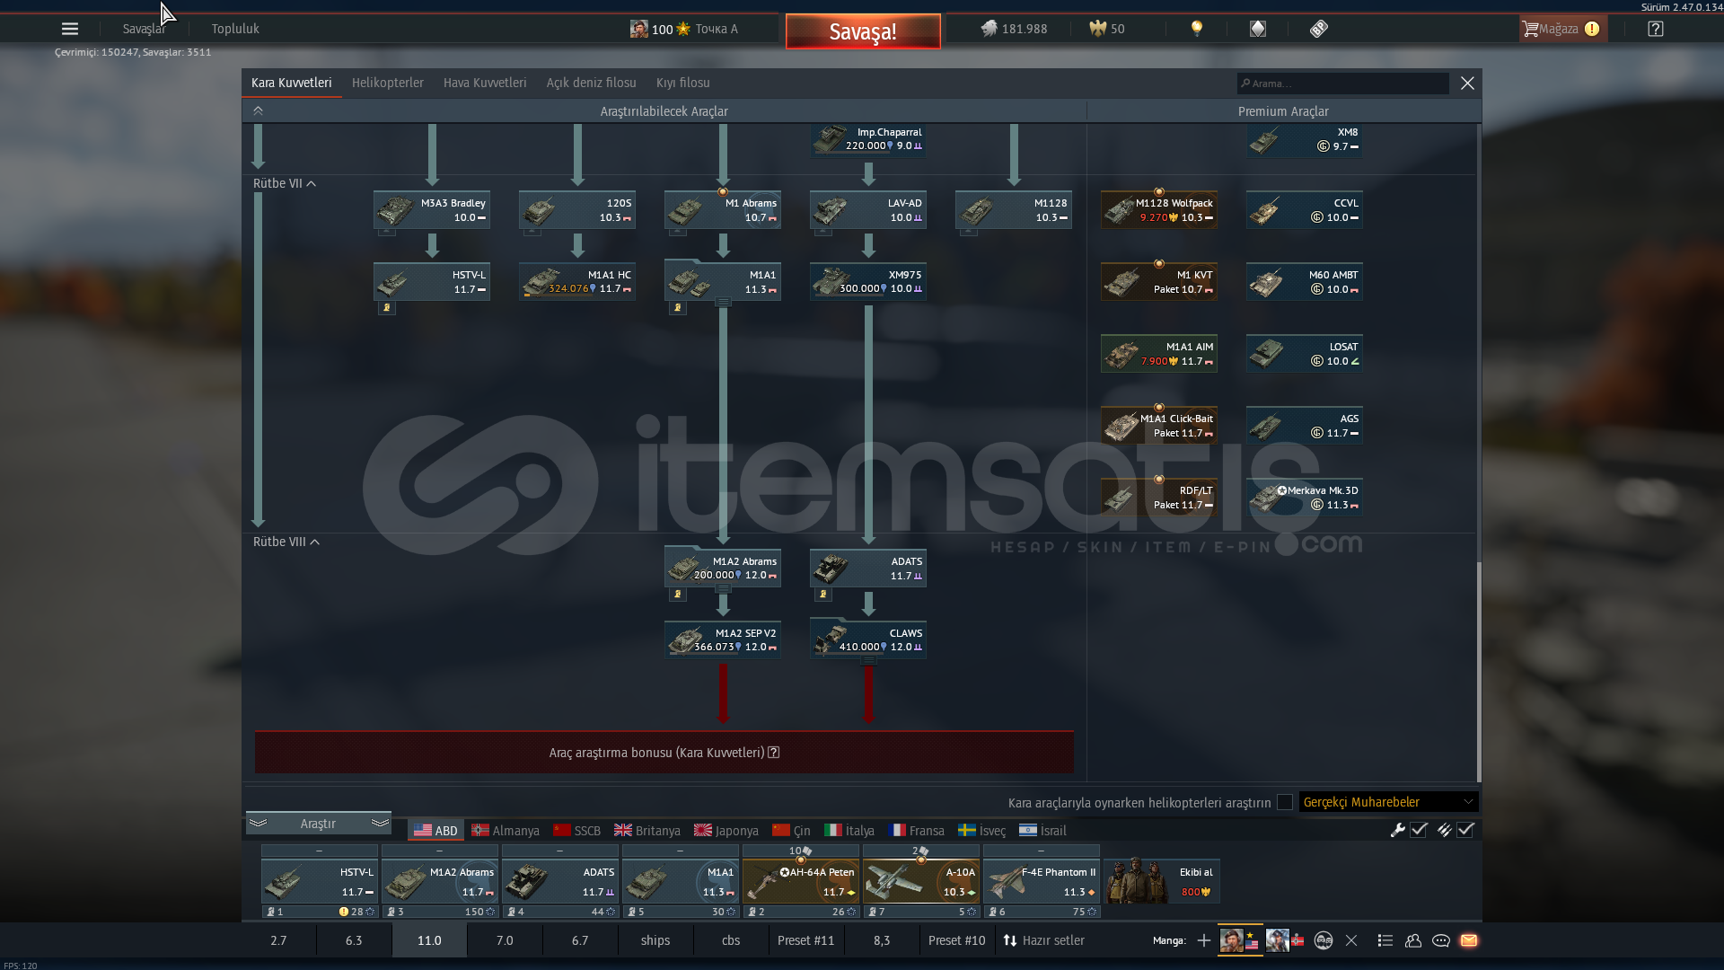Expand the M1A1 vehicle group
Screen dimensions: 1724x970
pyautogui.click(x=723, y=304)
